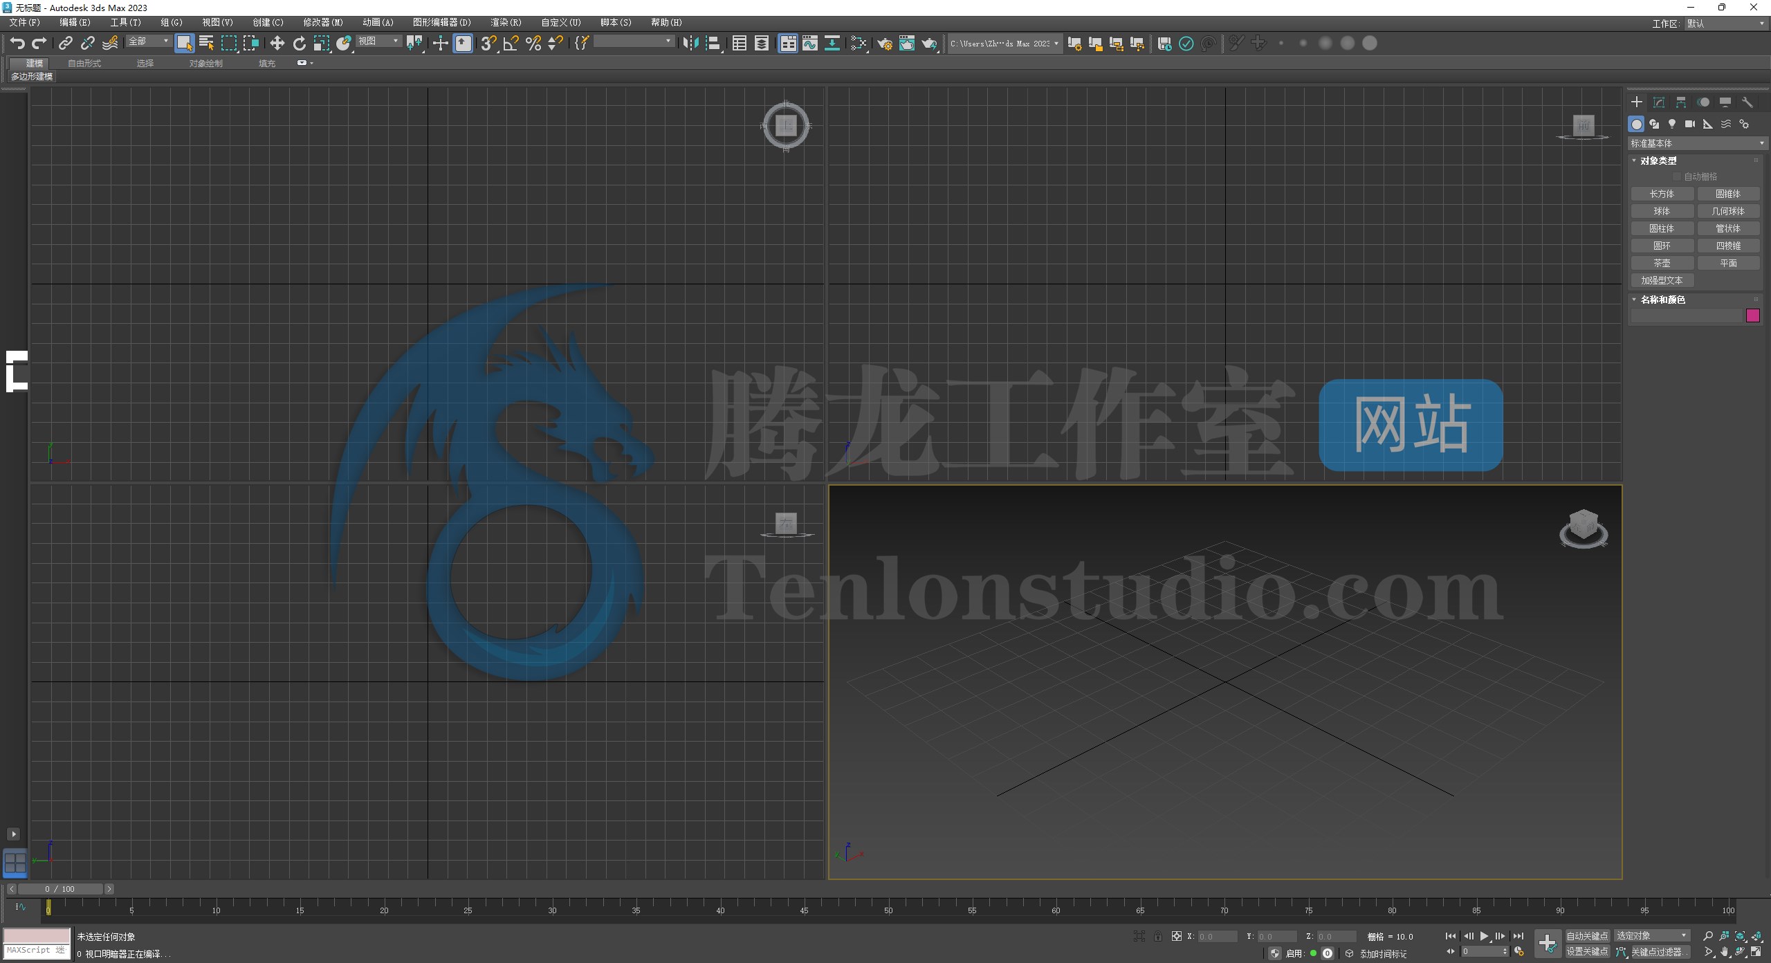Screen dimensions: 1771x963
Task: Click the X coordinate input field
Action: [x=1218, y=937]
